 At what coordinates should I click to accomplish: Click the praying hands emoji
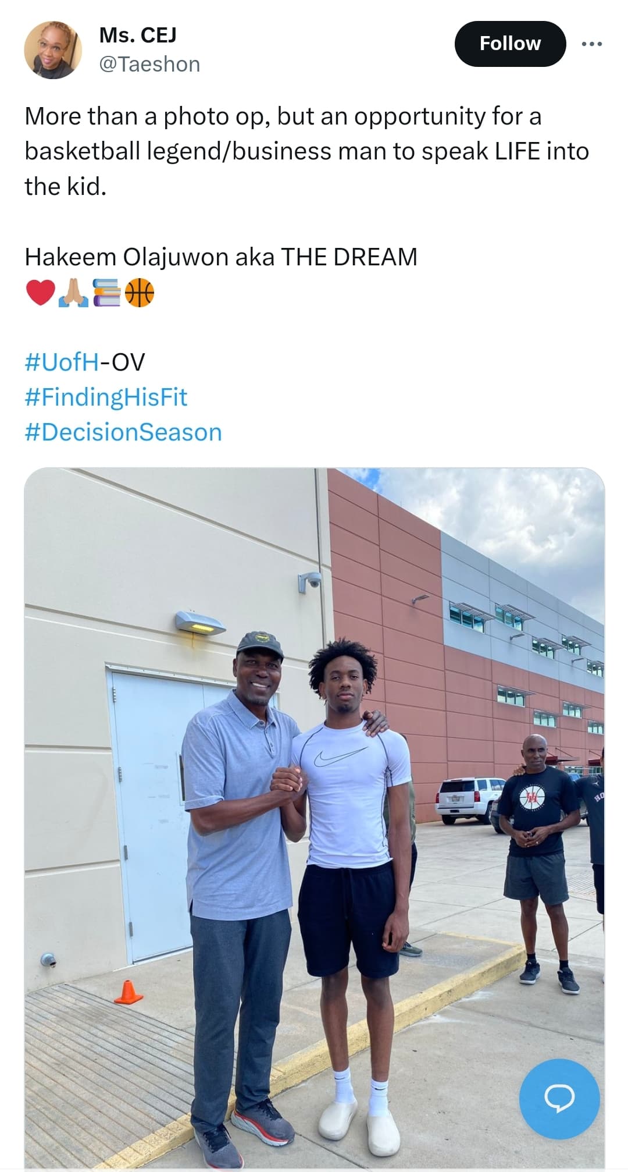click(x=73, y=293)
